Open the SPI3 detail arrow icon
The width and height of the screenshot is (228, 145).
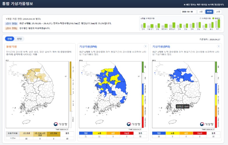point(218,46)
